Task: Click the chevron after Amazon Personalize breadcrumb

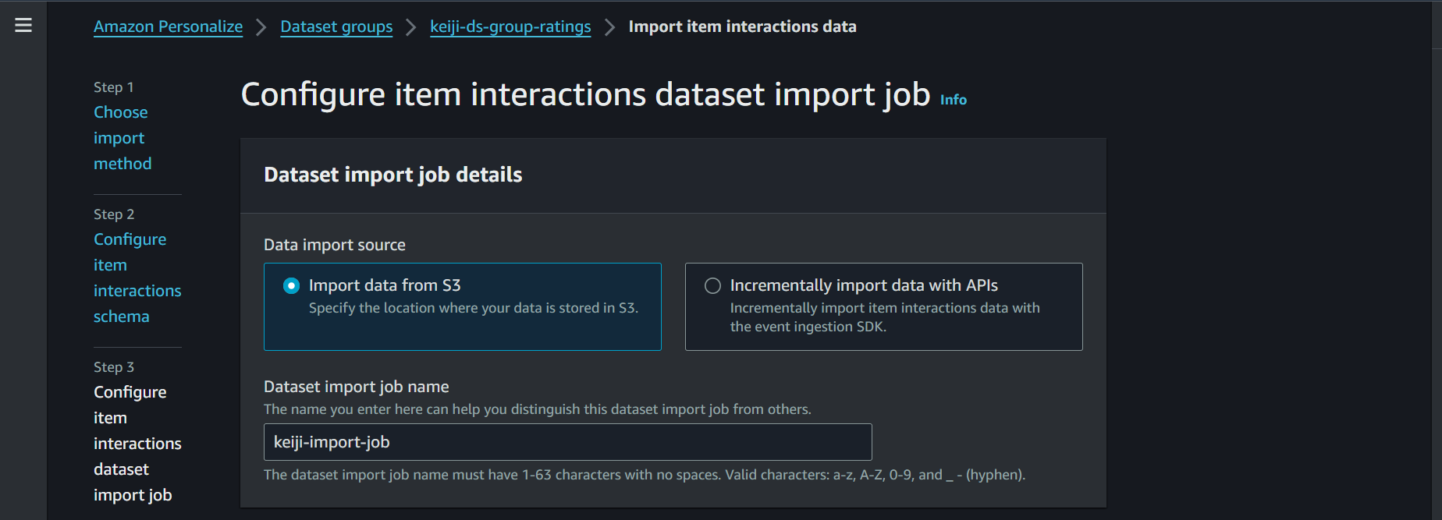Action: 261,27
